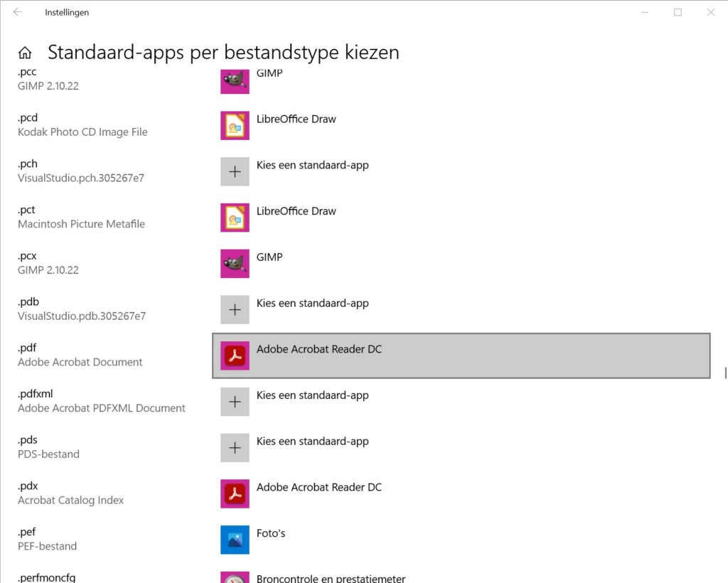Click the .pdfxml extension label
Screen dimensions: 728x583
[36, 394]
